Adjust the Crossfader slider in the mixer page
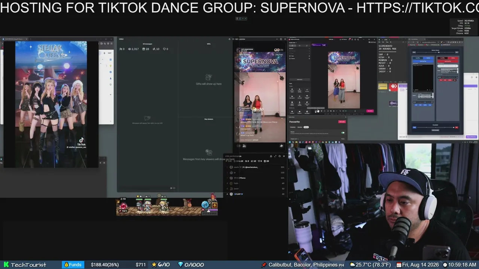The image size is (479, 269). (x=435, y=127)
